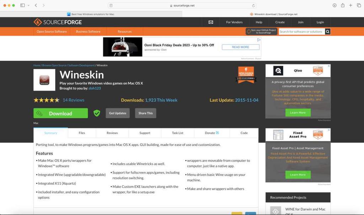Switch to the Code tab

244,133
